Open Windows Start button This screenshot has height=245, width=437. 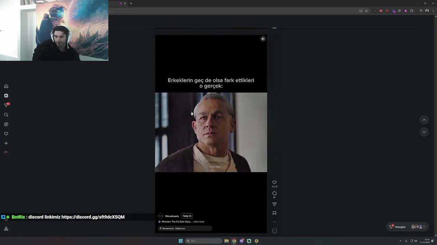pyautogui.click(x=181, y=241)
